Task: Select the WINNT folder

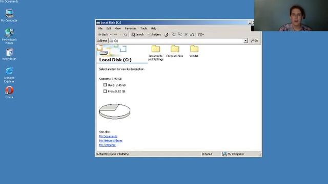Action: [194, 51]
